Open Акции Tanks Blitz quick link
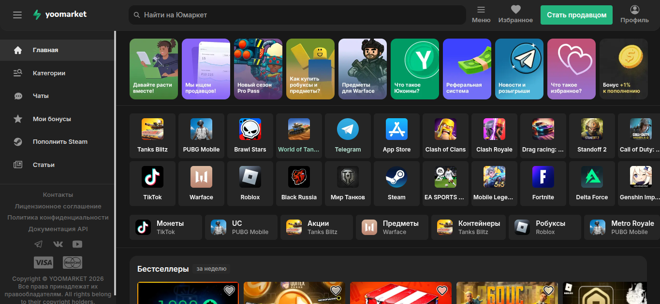Image resolution: width=660 pixels, height=304 pixels. tap(317, 227)
